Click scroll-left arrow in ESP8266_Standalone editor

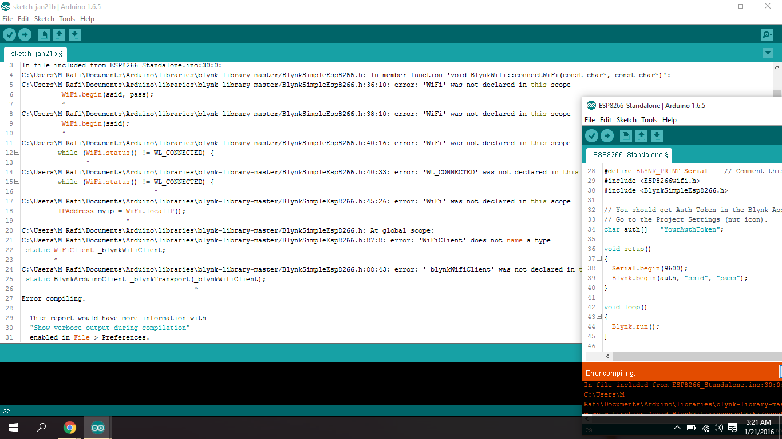[x=607, y=356]
